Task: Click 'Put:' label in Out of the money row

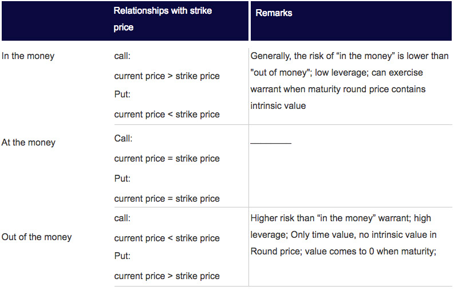Action: click(x=122, y=256)
